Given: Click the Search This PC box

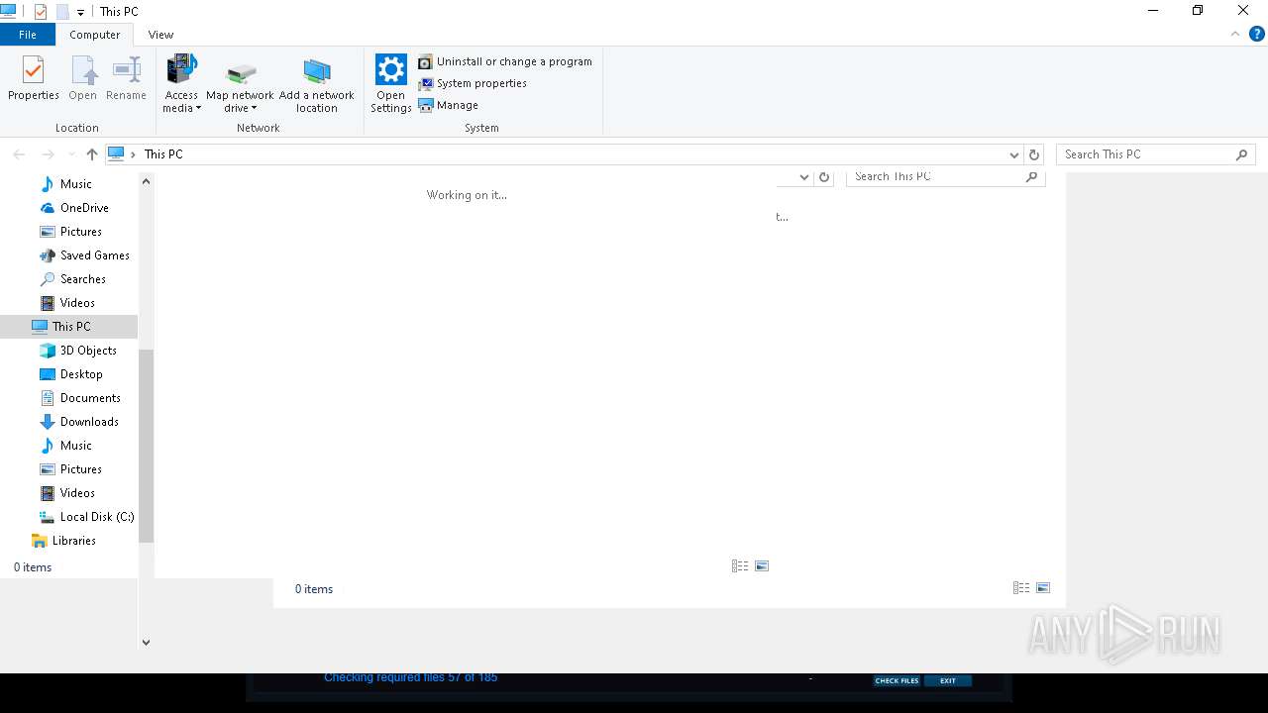Looking at the screenshot, I should [1155, 154].
